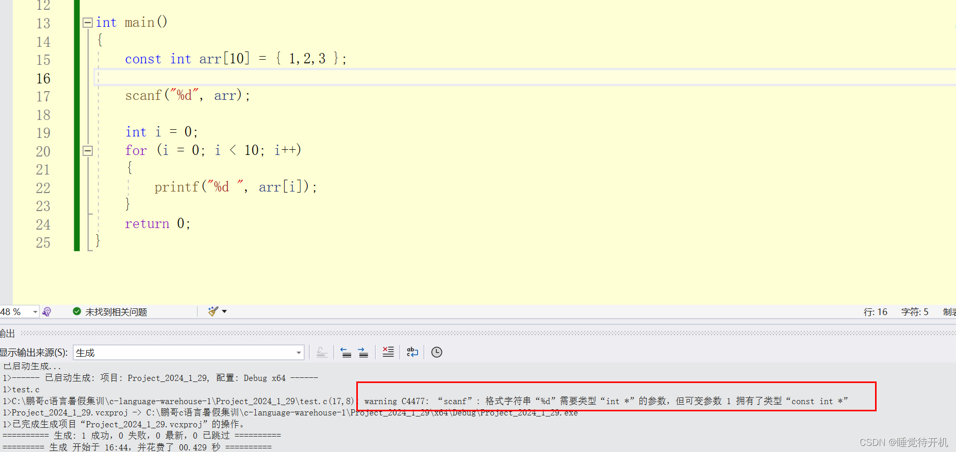
Task: Click the 已启动生成... output line
Action: click(x=32, y=367)
